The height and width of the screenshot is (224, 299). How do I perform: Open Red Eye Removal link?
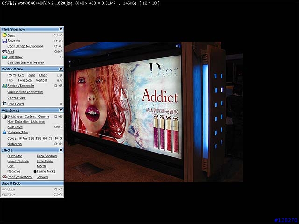point(20,177)
